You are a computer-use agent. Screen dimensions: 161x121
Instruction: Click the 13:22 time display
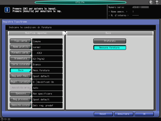7,119
